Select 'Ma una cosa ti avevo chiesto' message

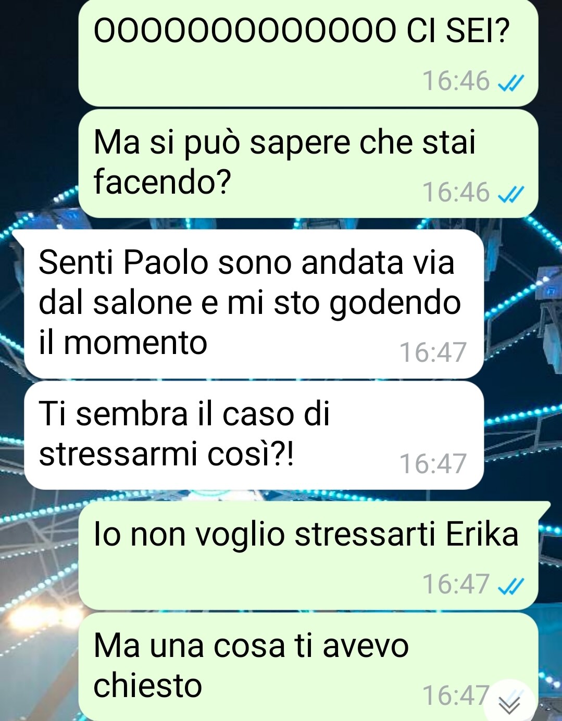coord(251,665)
